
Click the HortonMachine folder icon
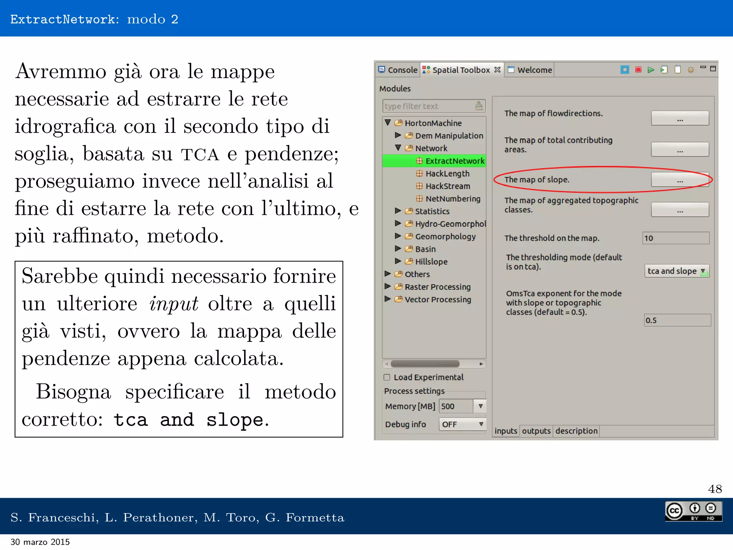399,123
